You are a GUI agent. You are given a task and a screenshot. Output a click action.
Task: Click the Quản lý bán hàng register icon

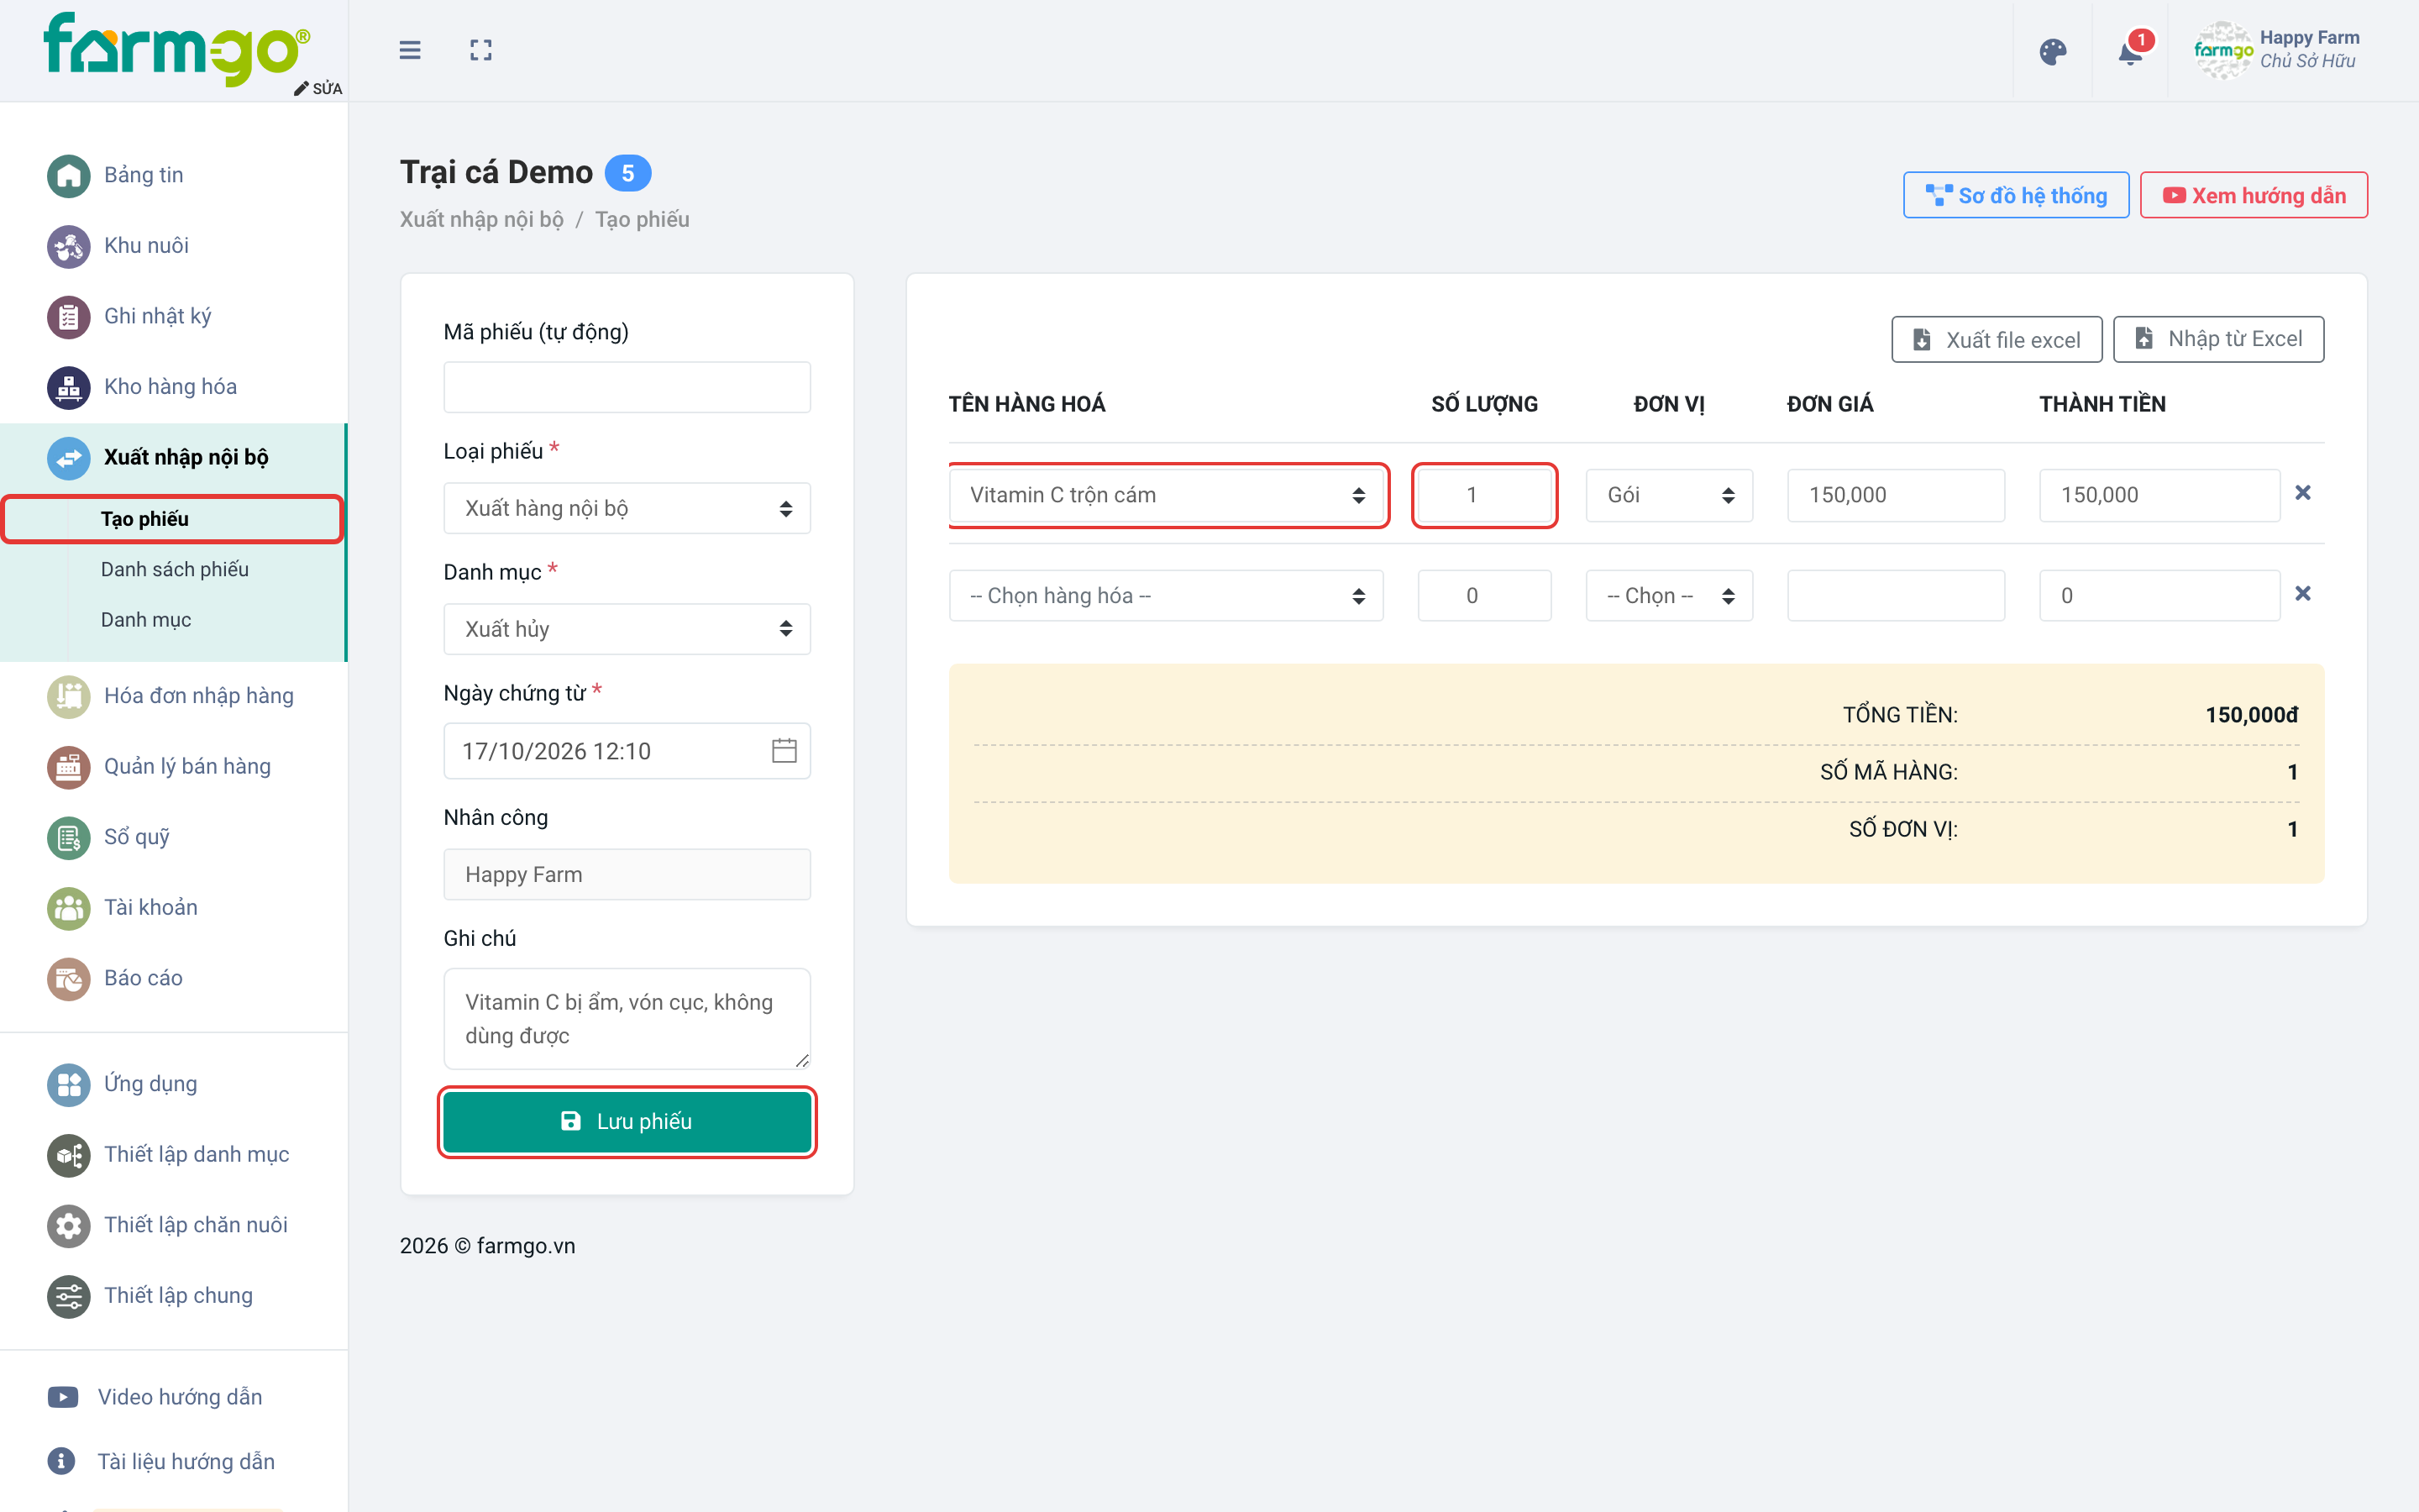tap(68, 767)
